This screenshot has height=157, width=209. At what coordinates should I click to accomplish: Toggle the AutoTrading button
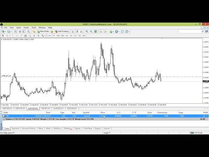pyautogui.click(x=62, y=31)
